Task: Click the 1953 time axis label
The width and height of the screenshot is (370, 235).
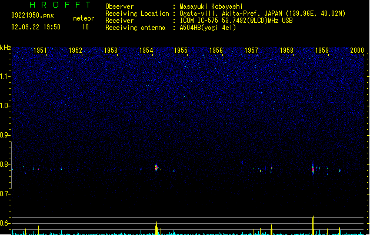Action: tap(111, 50)
